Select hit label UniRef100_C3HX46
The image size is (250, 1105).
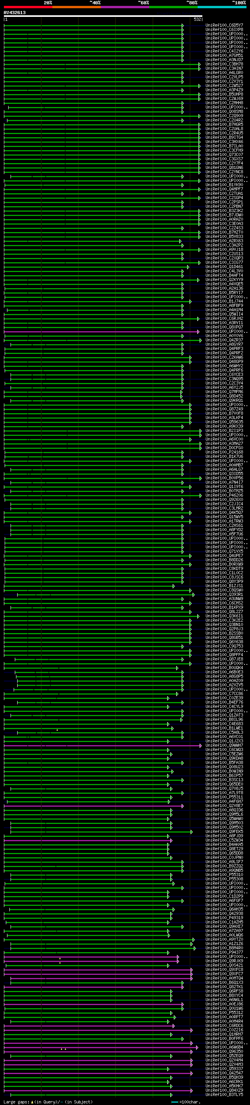(224, 142)
